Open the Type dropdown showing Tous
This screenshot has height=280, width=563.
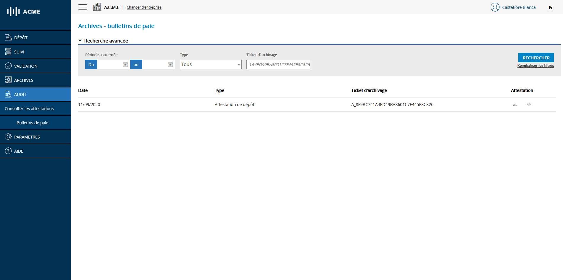tap(211, 64)
